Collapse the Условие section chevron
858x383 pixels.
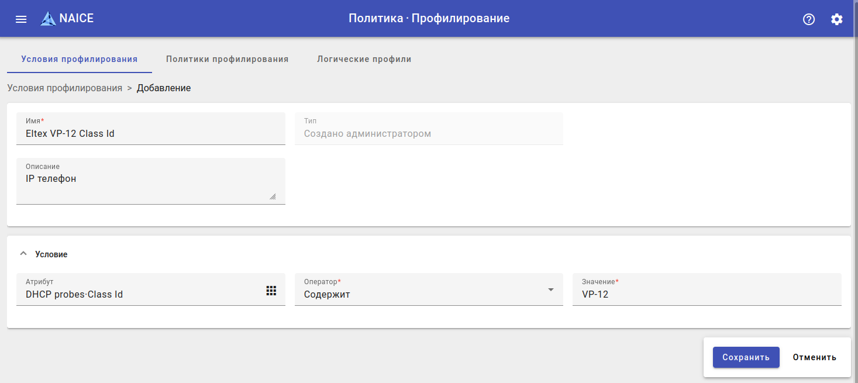click(23, 254)
